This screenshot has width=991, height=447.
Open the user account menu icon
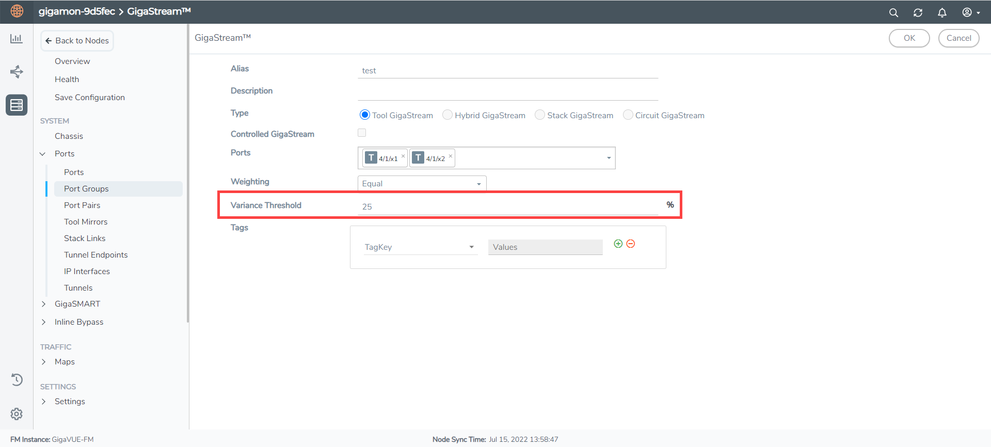click(x=970, y=12)
